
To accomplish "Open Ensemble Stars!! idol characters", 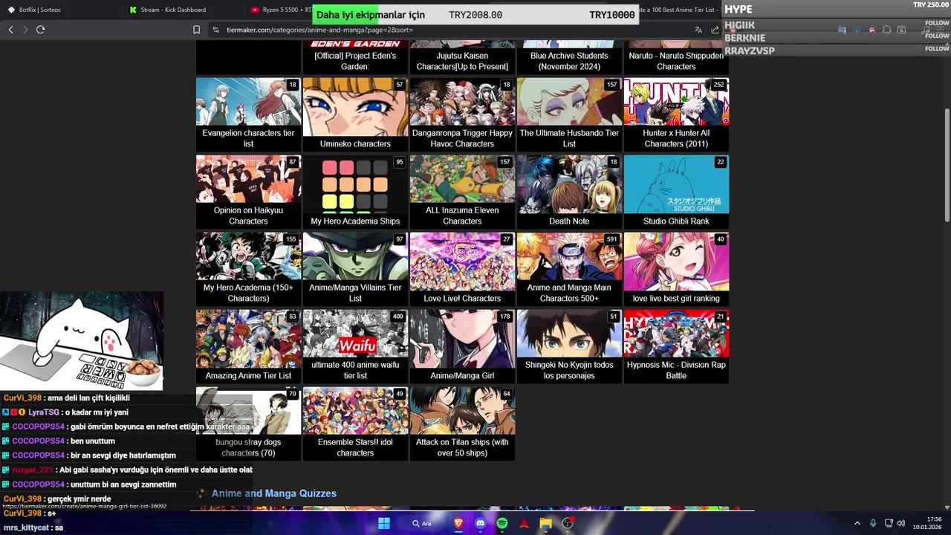I will coord(355,424).
